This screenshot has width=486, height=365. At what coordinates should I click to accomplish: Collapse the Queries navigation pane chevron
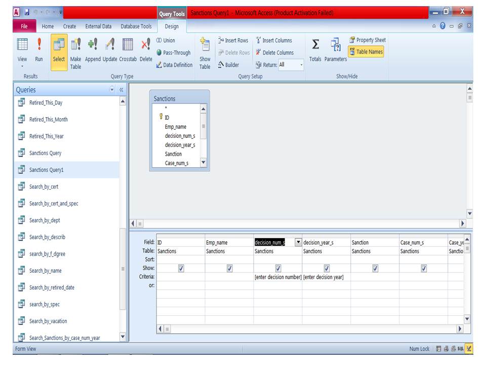tap(121, 90)
